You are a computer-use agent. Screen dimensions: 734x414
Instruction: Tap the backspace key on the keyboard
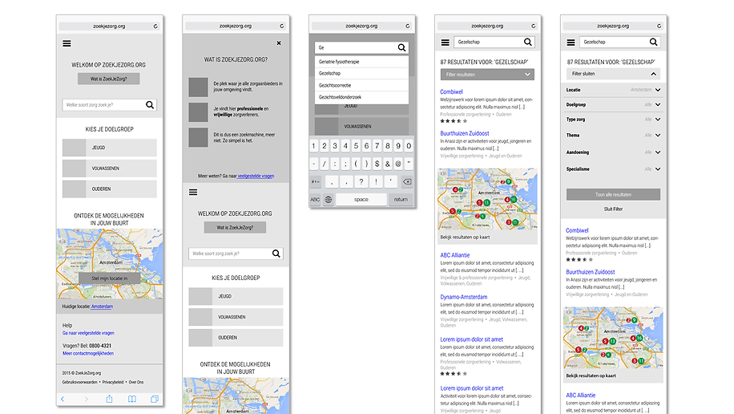tap(407, 182)
